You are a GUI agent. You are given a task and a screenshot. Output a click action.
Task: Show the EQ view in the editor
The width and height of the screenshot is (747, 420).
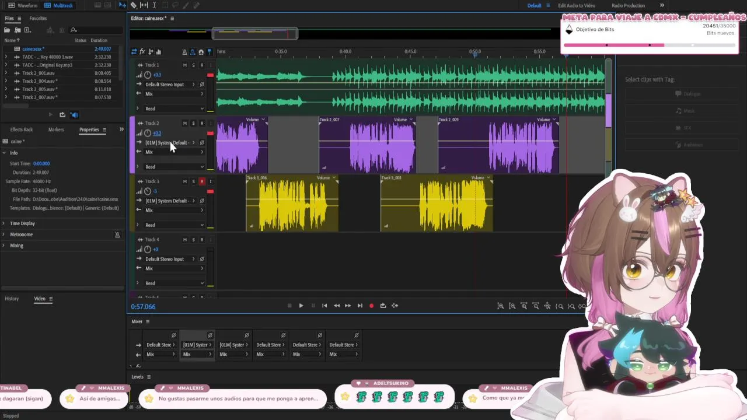[159, 52]
